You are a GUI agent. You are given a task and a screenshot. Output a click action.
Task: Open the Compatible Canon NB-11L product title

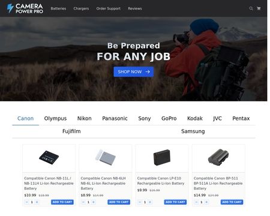(49, 183)
